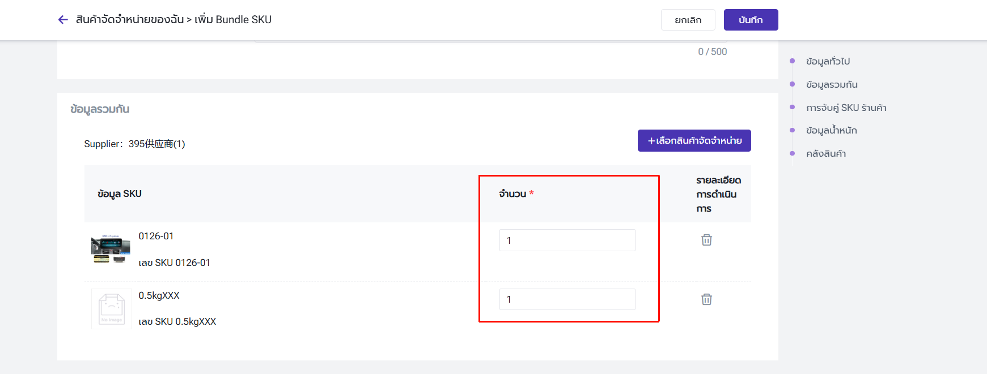Click the เลือกสินค้าจัดจำหน่าย button

[x=694, y=141]
